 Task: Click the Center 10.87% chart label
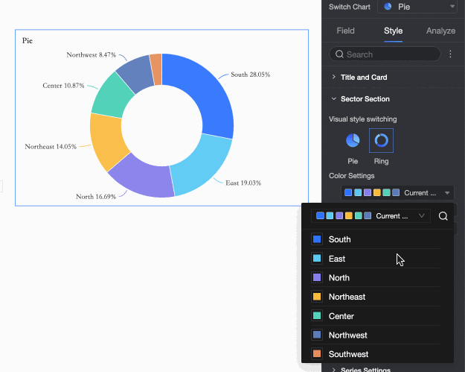point(63,86)
